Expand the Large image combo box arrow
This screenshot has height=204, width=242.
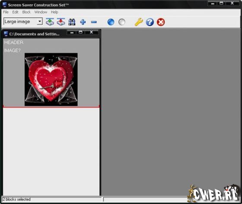click(x=40, y=21)
